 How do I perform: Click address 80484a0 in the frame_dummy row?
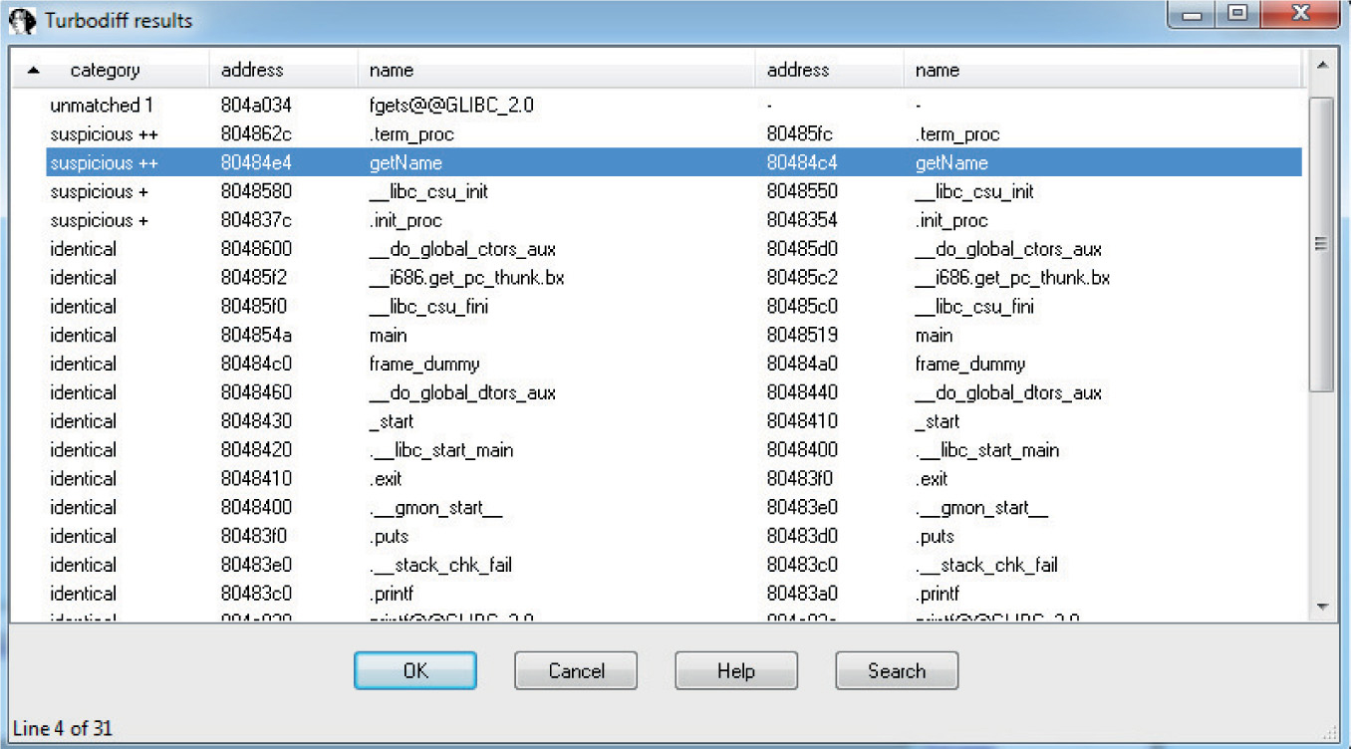[802, 365]
